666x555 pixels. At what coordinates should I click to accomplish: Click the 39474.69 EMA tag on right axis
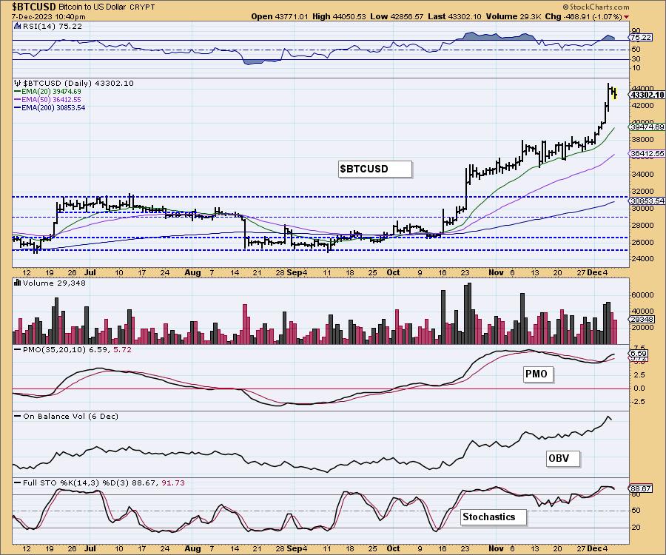coord(647,127)
